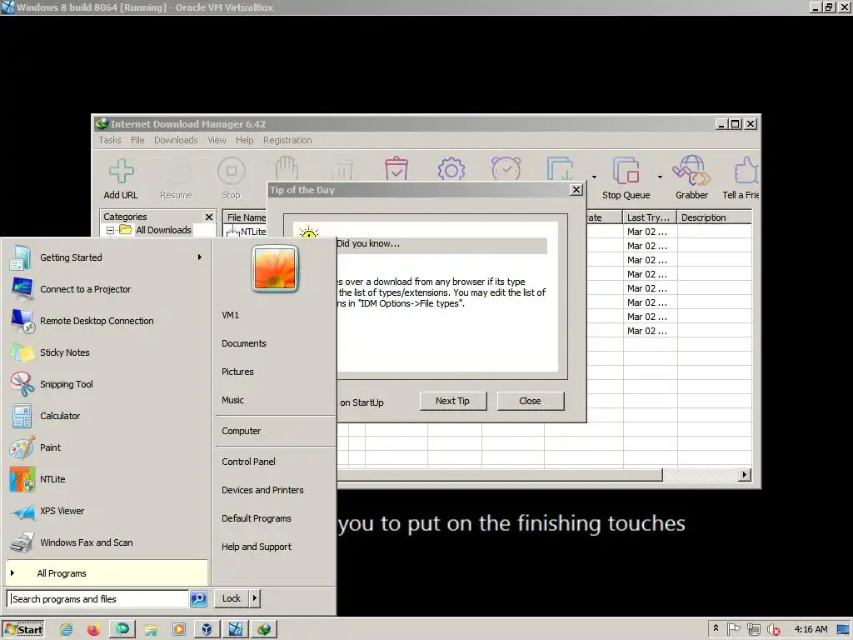Open the Help menu in IDM
This screenshot has width=853, height=640.
pyautogui.click(x=244, y=140)
